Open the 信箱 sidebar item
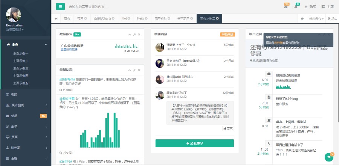 (x=26, y=116)
